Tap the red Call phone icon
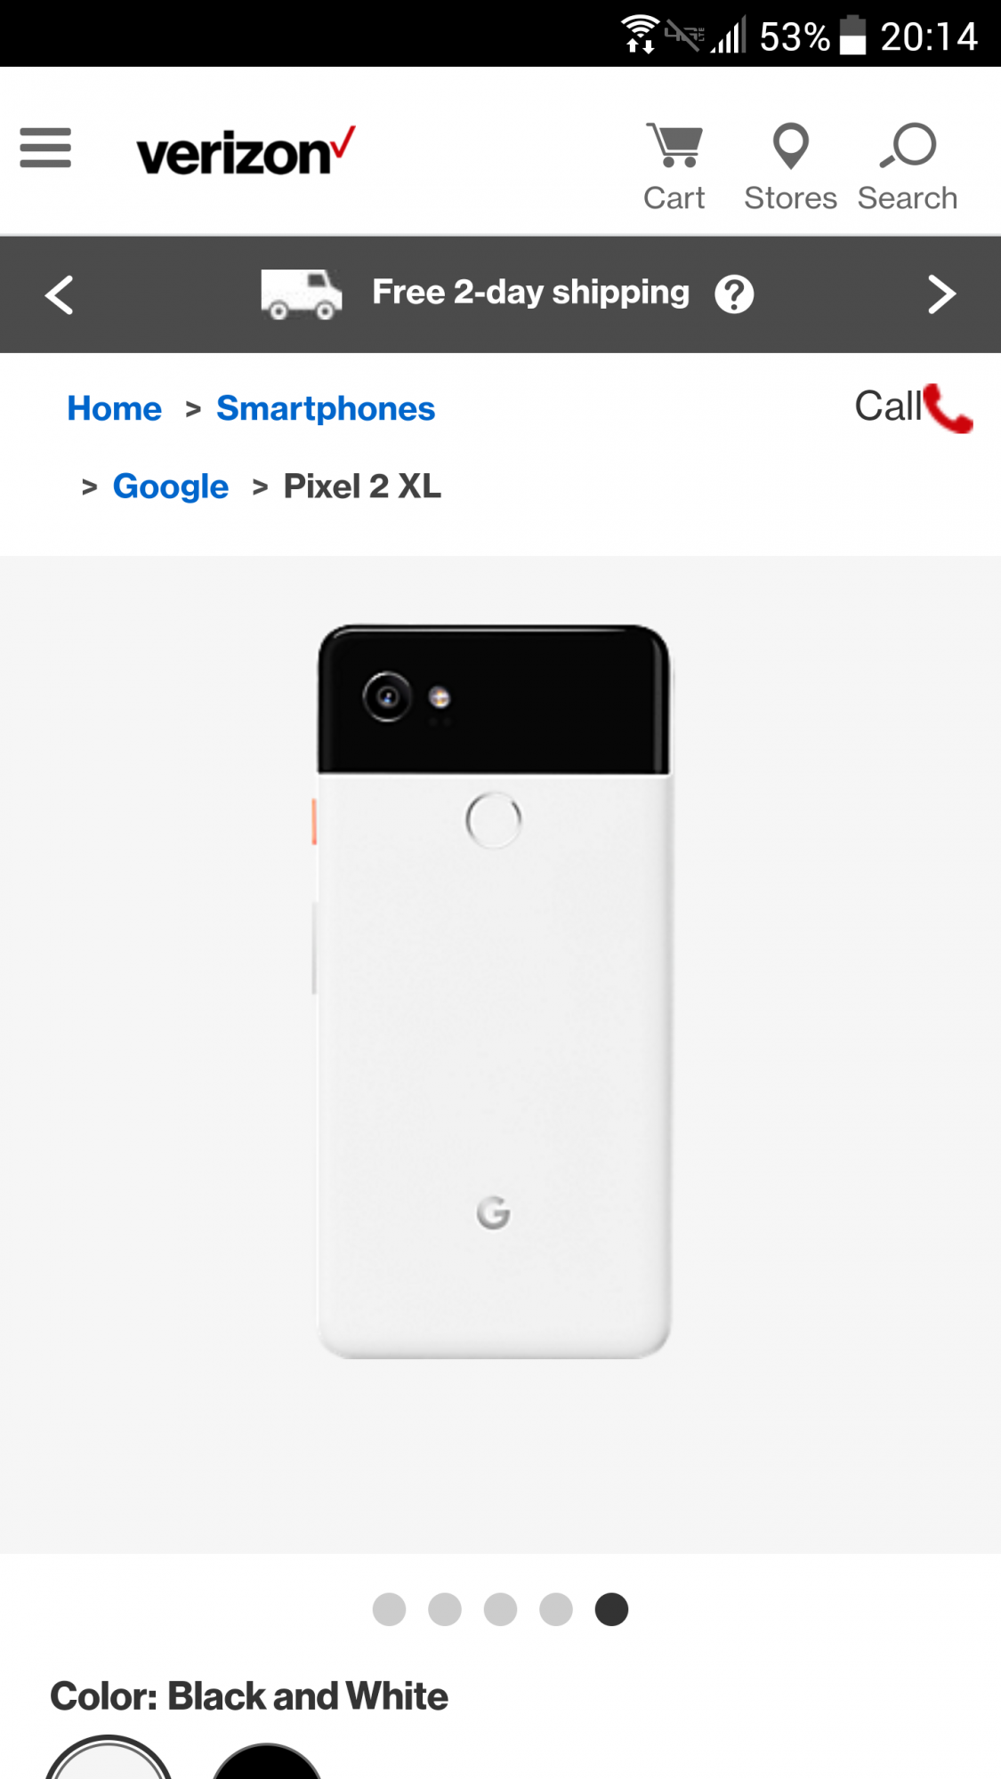The height and width of the screenshot is (1779, 1001). (x=949, y=408)
